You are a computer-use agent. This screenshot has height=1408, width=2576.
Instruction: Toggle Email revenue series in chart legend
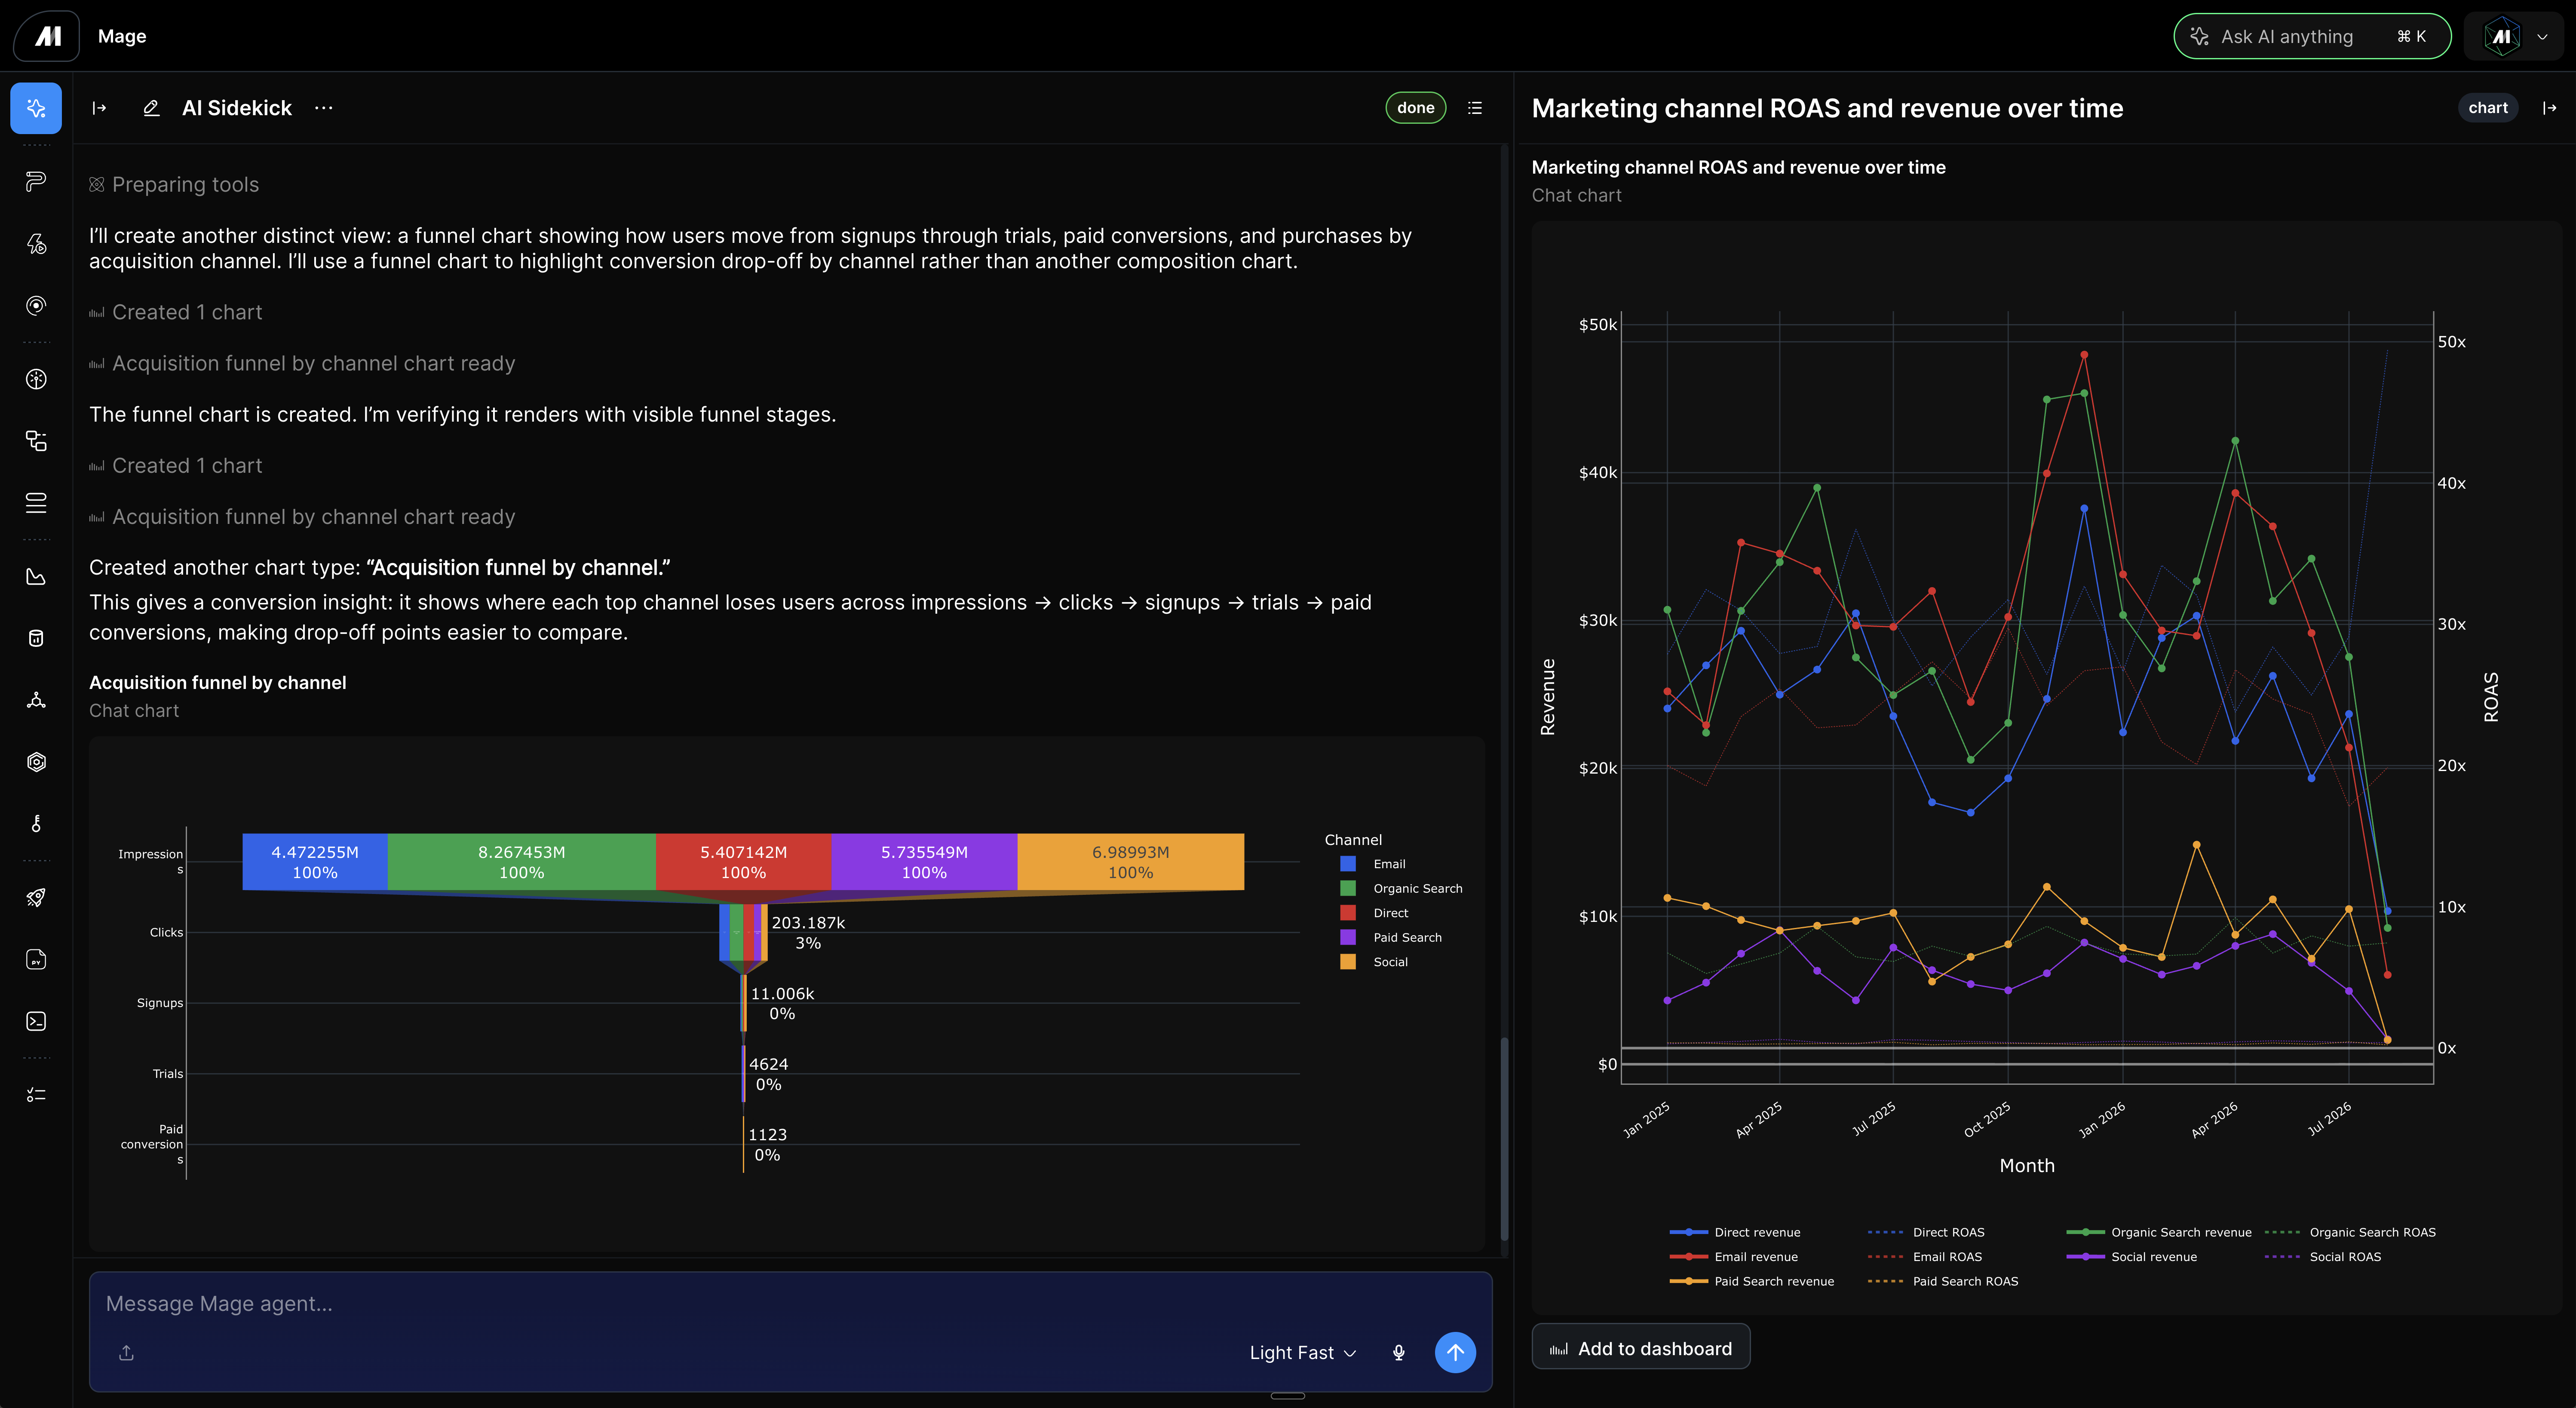coord(1734,1257)
